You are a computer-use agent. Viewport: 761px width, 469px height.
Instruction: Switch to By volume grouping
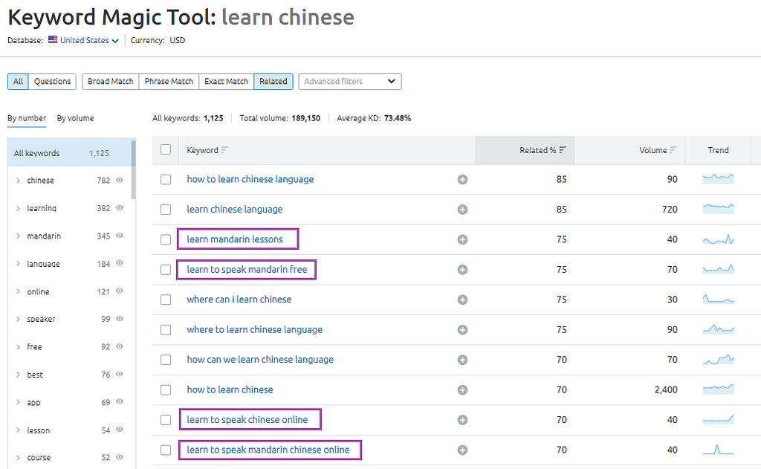pos(75,118)
